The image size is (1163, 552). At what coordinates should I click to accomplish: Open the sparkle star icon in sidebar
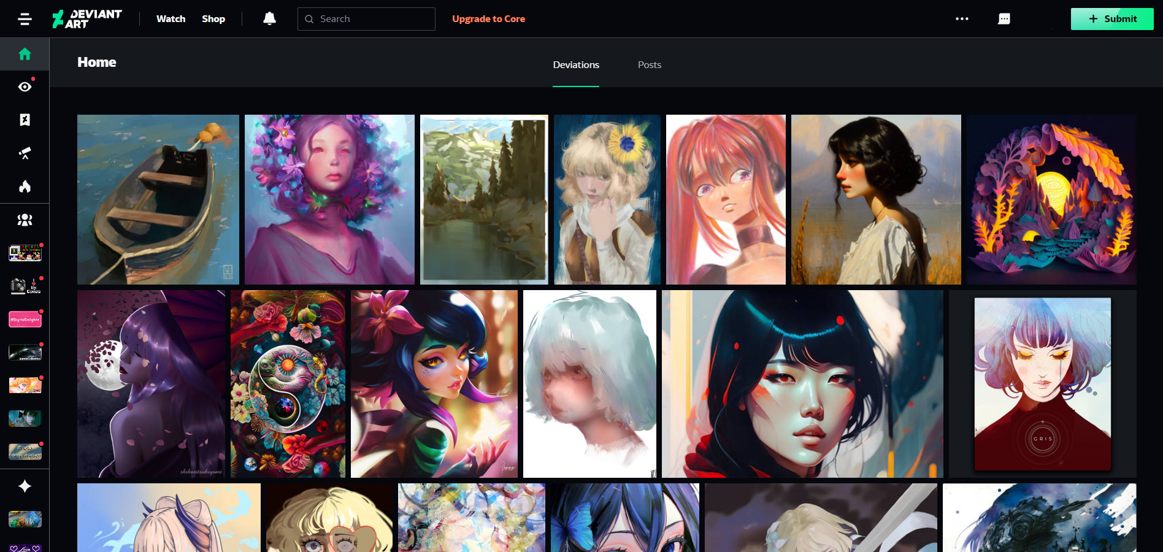tap(25, 486)
